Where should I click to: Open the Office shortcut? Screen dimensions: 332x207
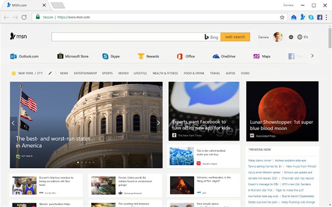click(x=186, y=56)
